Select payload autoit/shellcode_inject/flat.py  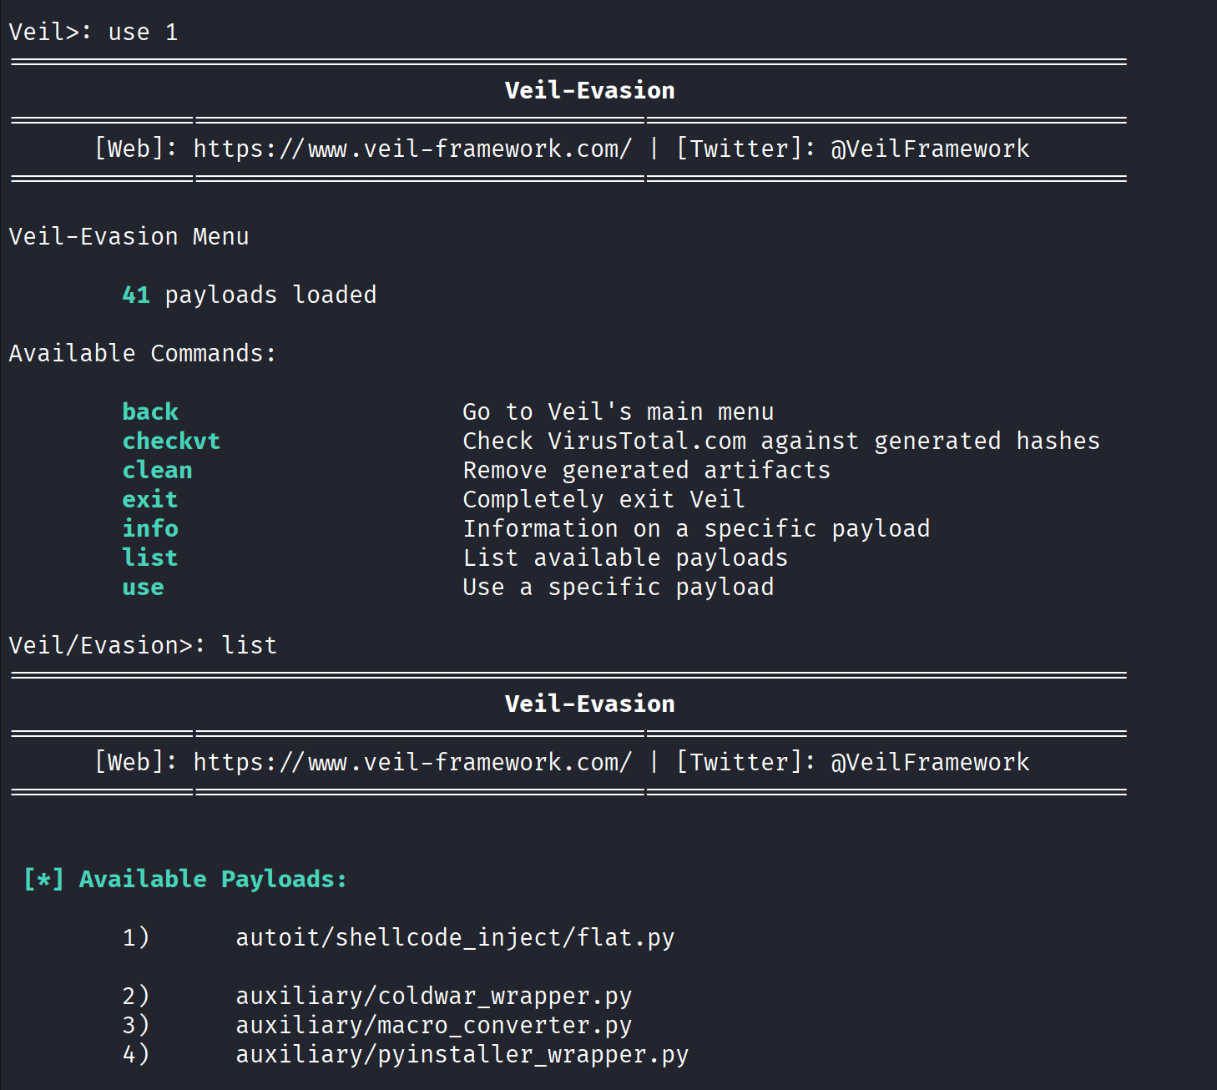coord(455,938)
